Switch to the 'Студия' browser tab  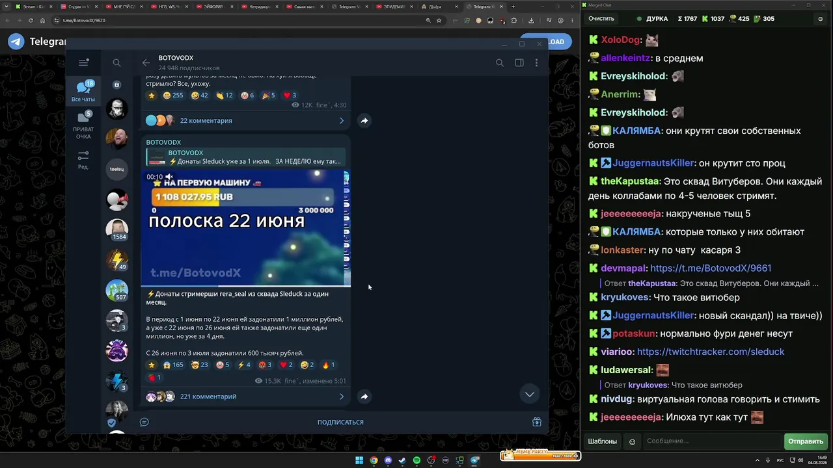(x=79, y=6)
